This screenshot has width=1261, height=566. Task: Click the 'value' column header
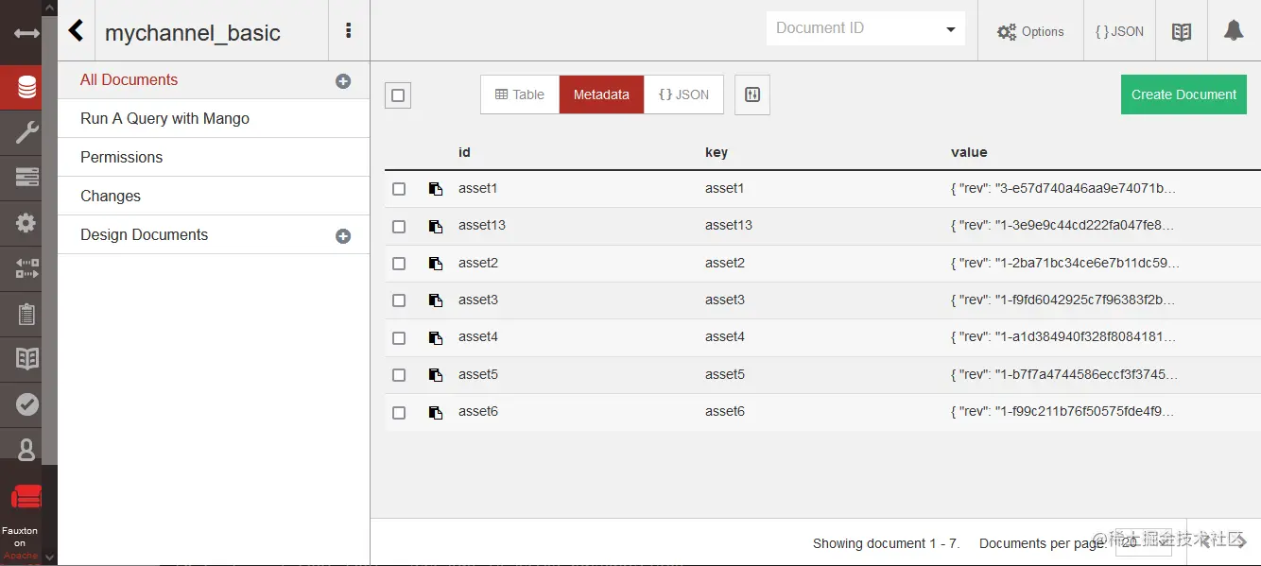pos(969,152)
